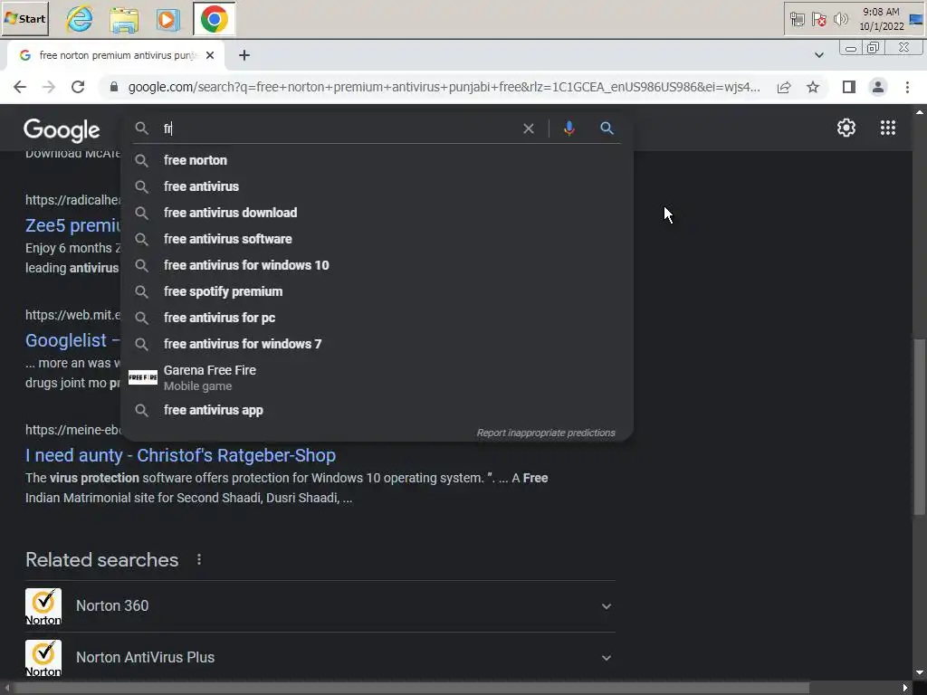Click the network tray icon
Screen dimensions: 927x695
797,20
